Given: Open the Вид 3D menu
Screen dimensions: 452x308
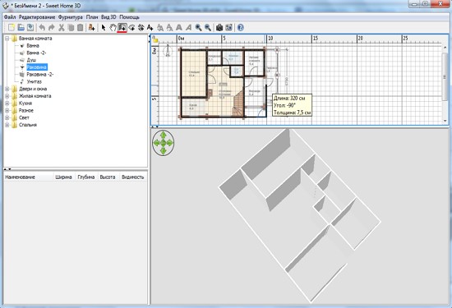Looking at the screenshot, I should [x=108, y=17].
